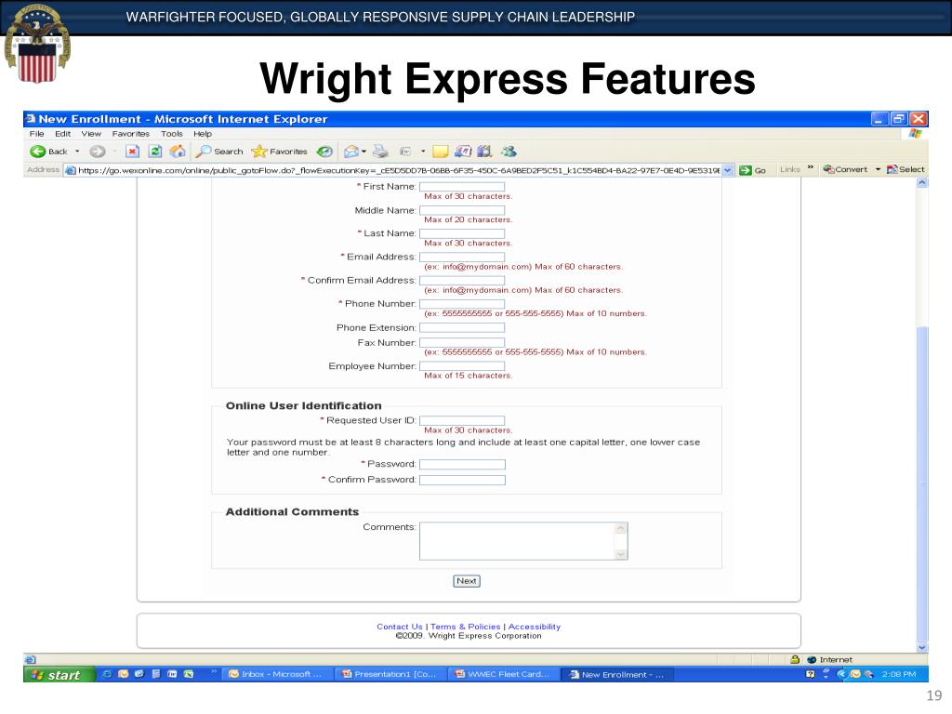
Task: Open the Help menu
Action: click(x=203, y=134)
